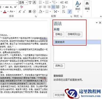Screen dimensions: 102x99
Task: Open the Styles pane launcher
Action: pyautogui.click(x=81, y=16)
